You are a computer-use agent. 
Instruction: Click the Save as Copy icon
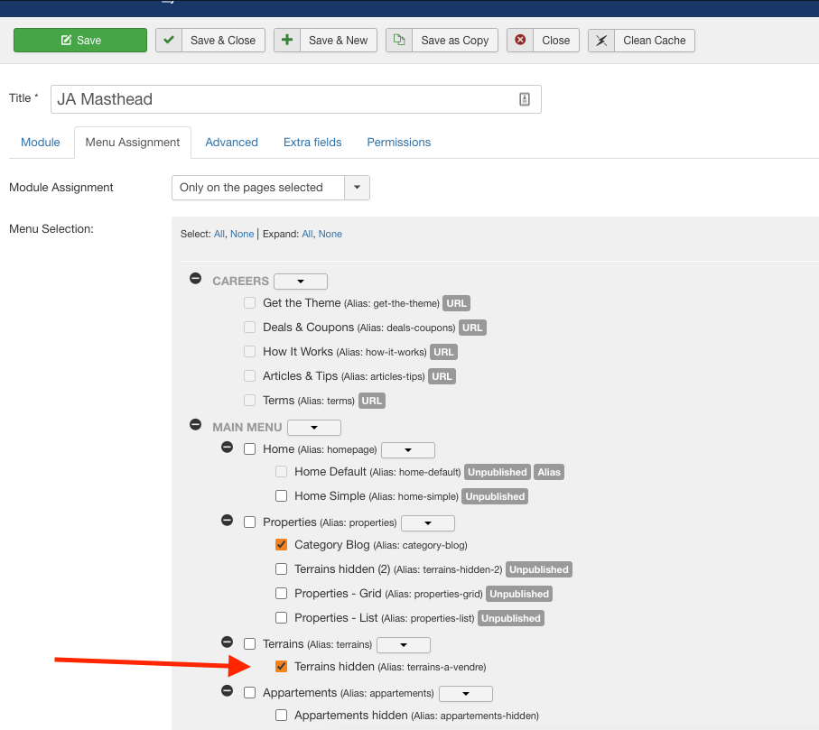click(x=399, y=41)
